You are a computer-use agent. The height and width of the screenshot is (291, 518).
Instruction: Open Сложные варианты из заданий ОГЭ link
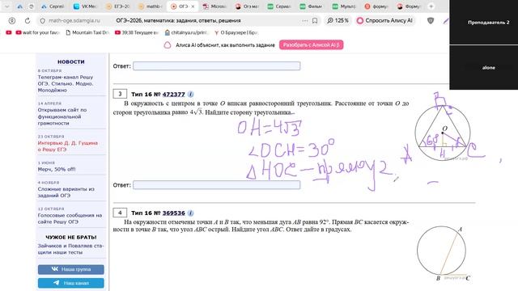(x=66, y=192)
